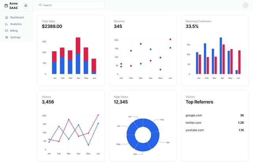
Task: Click the April bar in Total Sales chart
Action: click(x=78, y=55)
